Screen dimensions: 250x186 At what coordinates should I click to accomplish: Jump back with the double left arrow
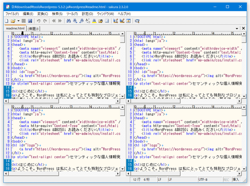pyautogui.click(x=54, y=21)
